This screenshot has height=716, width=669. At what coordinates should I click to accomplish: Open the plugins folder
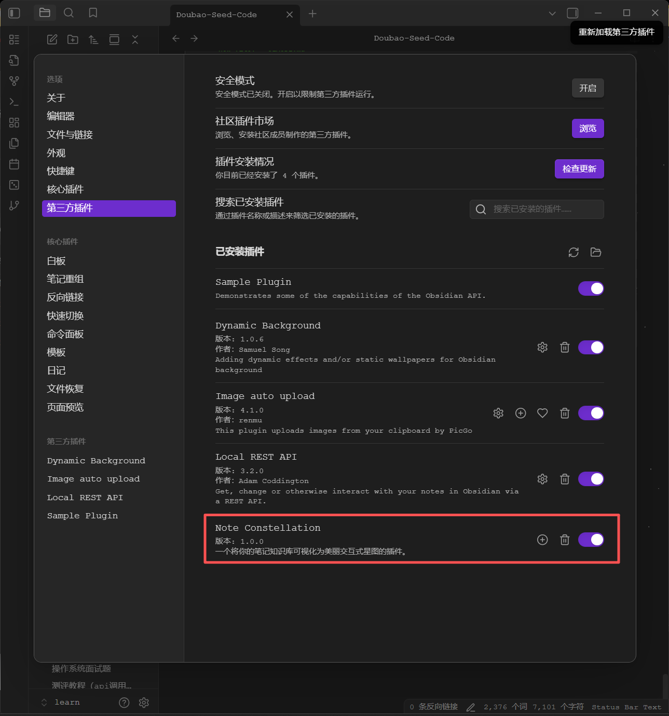[x=596, y=252]
